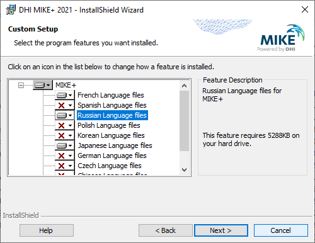Select Japanese Language files row
315x243 pixels.
point(115,145)
